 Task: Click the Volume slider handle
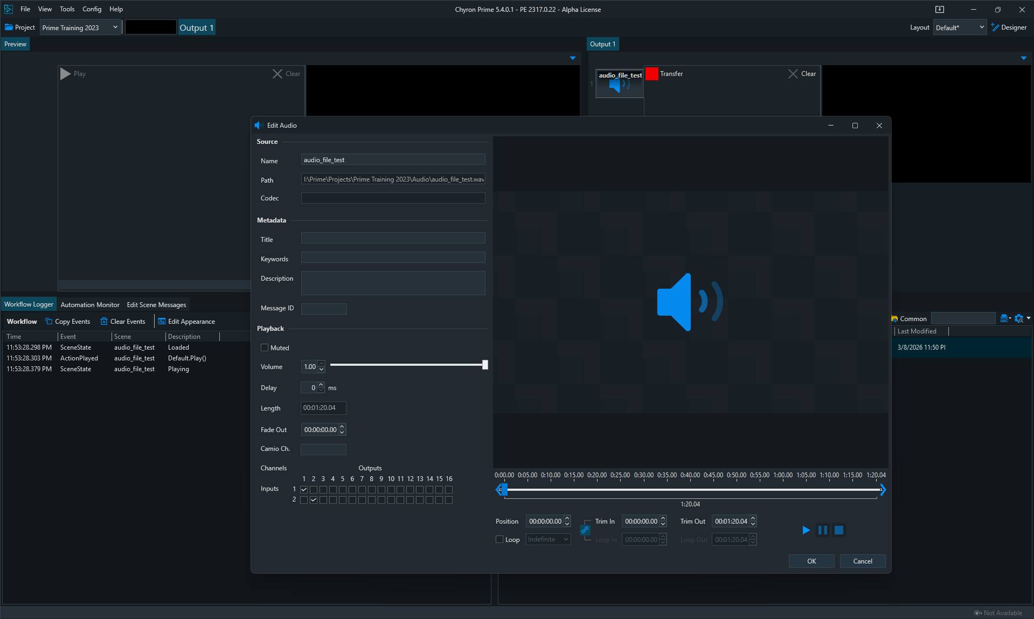pos(485,365)
